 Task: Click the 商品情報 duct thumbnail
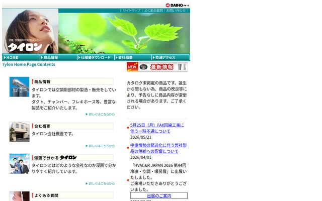[19, 87]
